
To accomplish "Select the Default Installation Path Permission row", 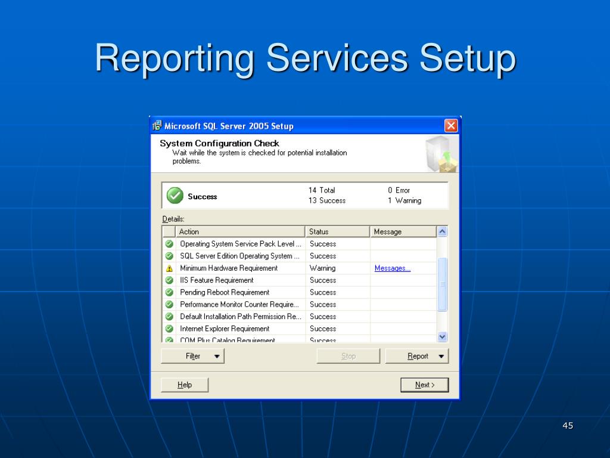I will coord(299,316).
